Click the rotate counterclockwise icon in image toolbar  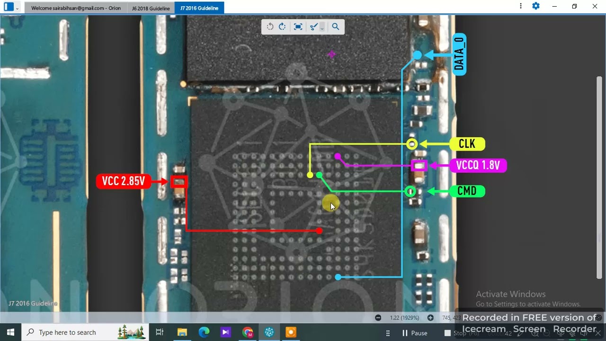(x=270, y=27)
